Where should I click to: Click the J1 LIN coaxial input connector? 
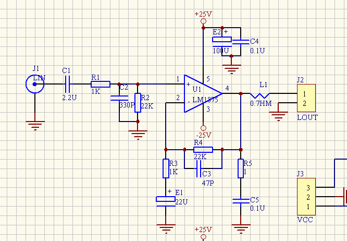[35, 83]
